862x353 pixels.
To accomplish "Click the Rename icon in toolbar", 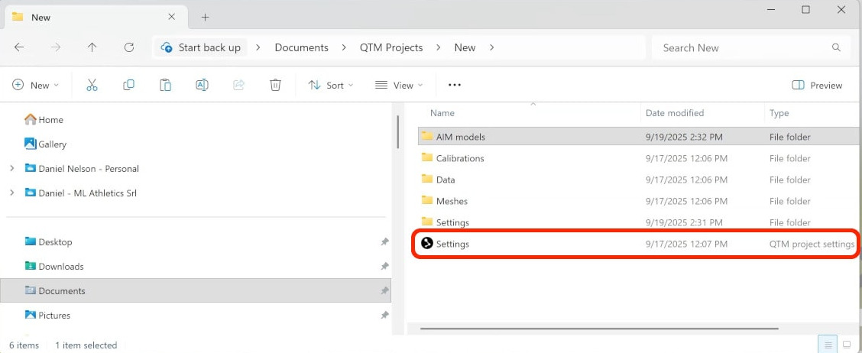I will pos(202,86).
